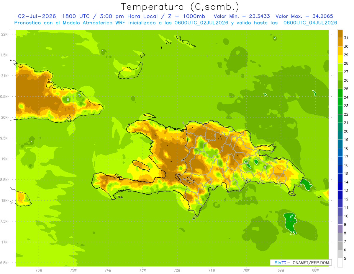
Task: Click the "73W" longitude label
Action: click(142, 270)
